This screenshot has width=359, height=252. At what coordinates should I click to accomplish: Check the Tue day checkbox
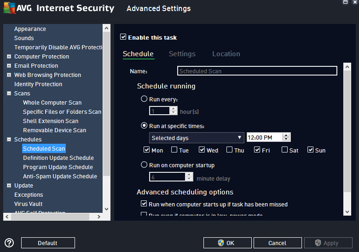click(x=174, y=150)
